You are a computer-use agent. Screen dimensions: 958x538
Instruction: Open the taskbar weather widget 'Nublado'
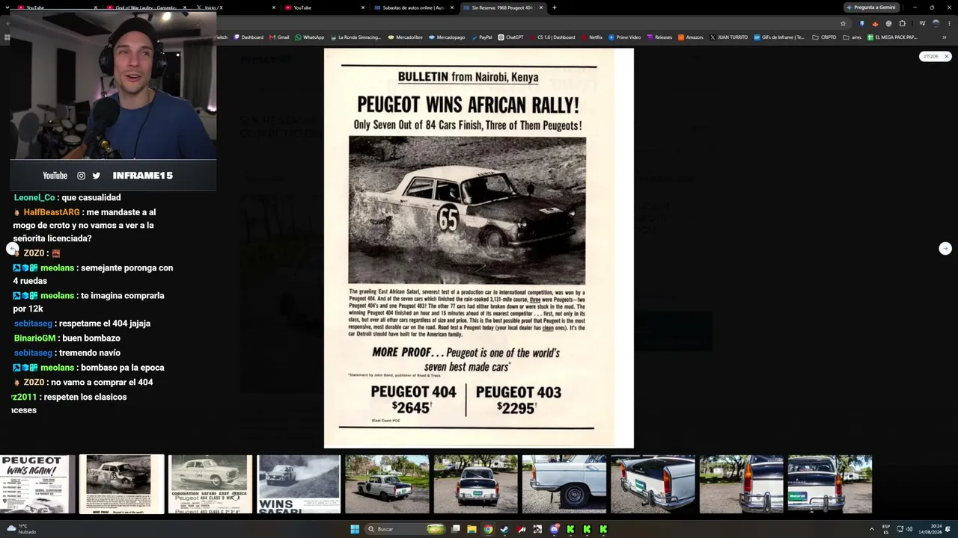point(21,529)
